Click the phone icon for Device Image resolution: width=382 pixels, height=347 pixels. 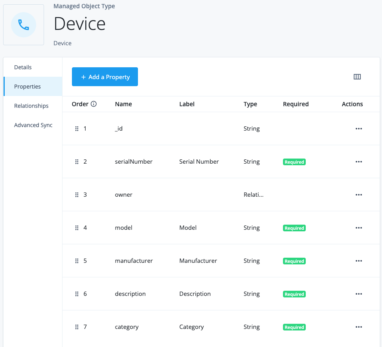pos(24,25)
